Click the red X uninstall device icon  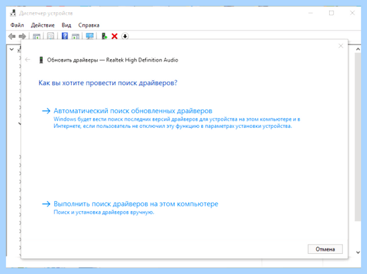pos(114,36)
